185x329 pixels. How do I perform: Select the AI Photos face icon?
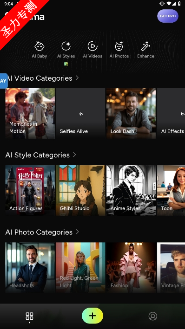point(119,46)
